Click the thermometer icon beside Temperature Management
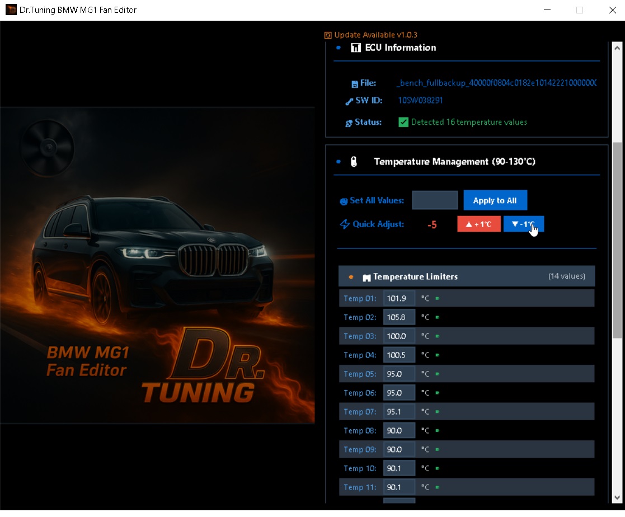This screenshot has width=625, height=517. 354,162
